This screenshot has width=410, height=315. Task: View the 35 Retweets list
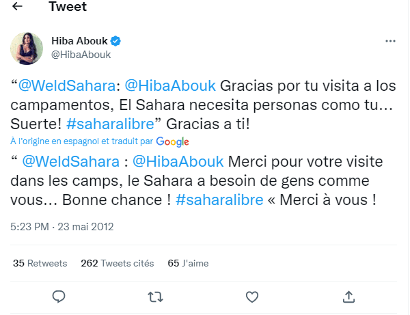[x=40, y=263]
